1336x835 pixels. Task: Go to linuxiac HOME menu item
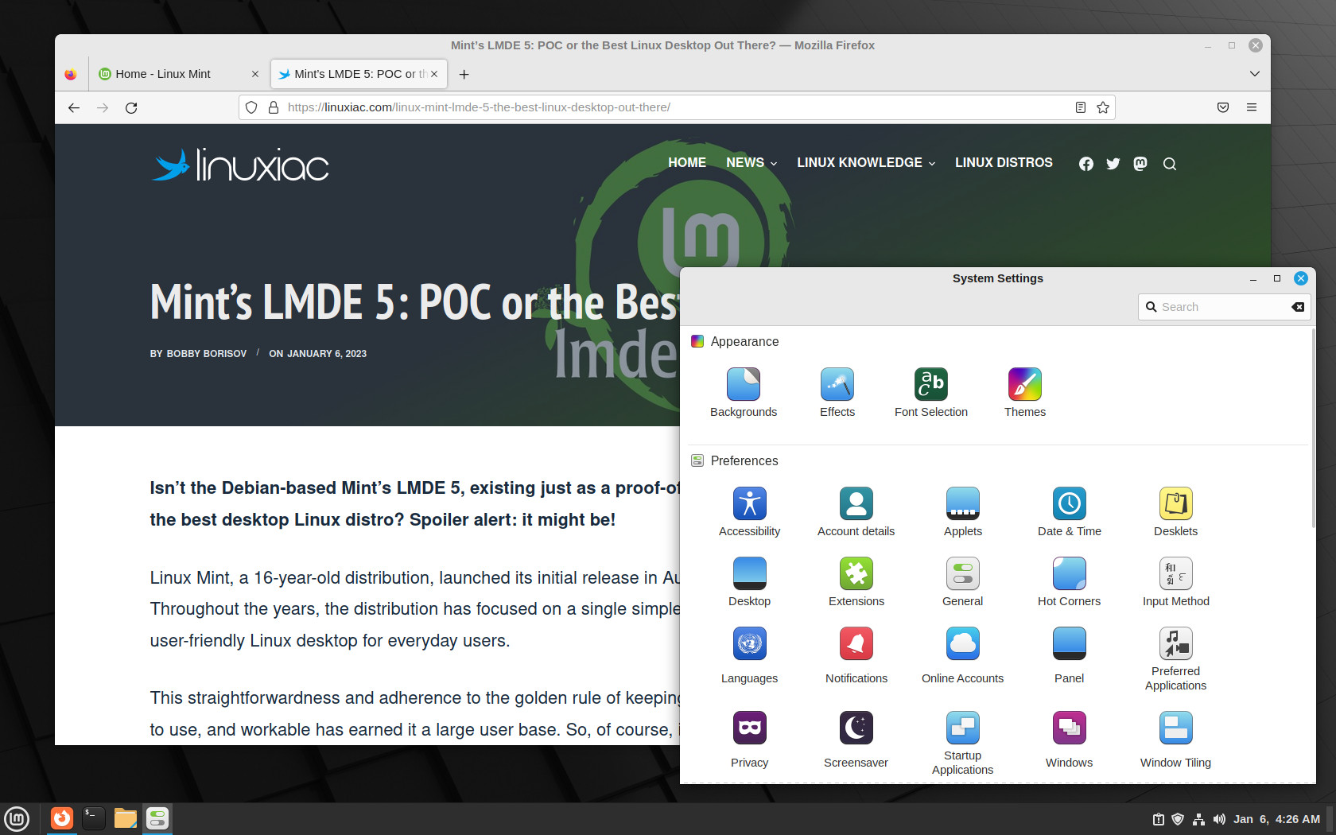[x=687, y=163]
